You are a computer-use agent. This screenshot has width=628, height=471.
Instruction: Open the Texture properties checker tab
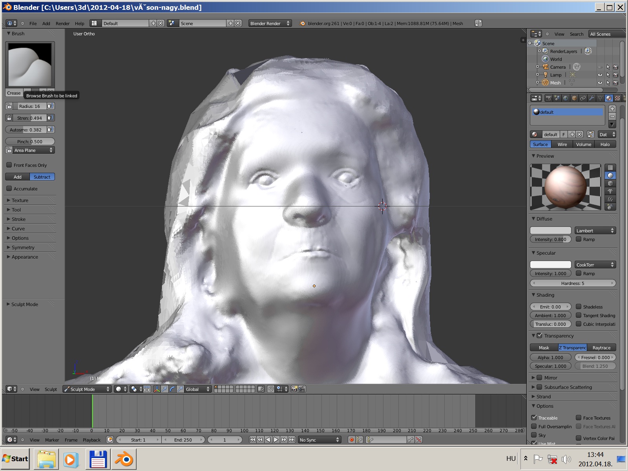click(617, 98)
